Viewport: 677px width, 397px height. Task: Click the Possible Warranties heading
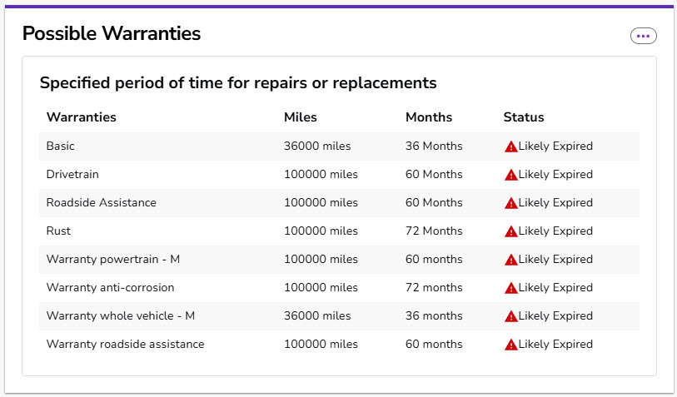point(111,34)
